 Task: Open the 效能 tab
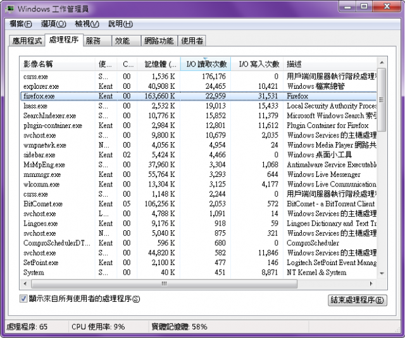pos(126,41)
